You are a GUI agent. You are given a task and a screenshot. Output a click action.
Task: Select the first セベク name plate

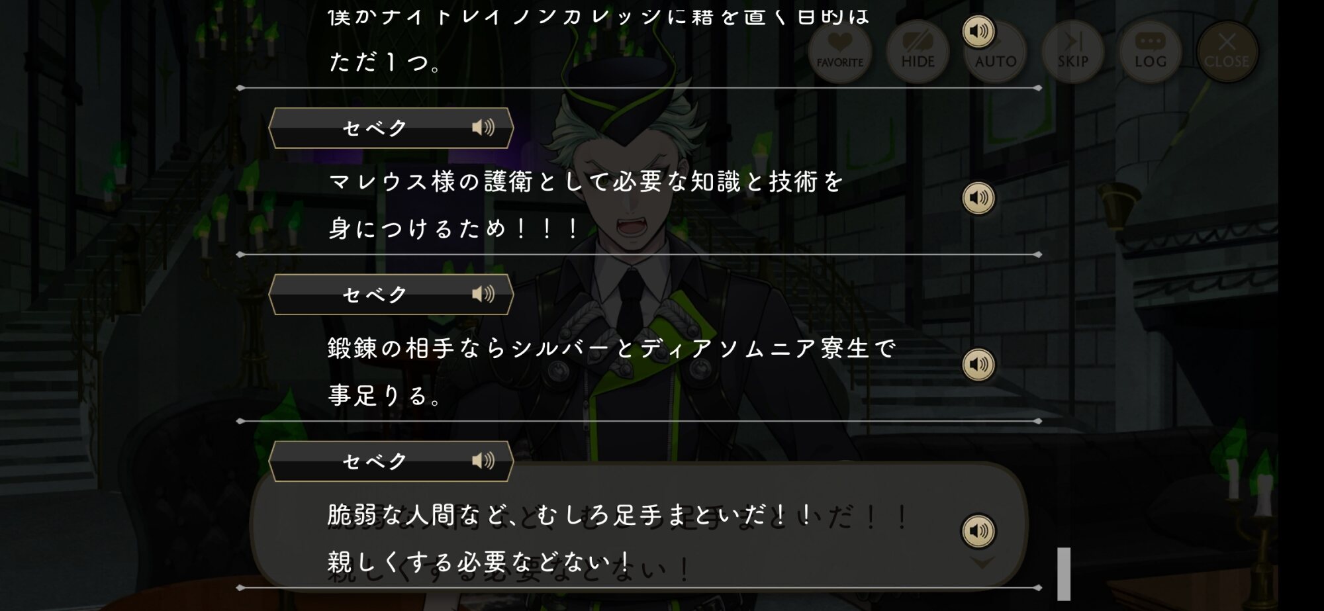click(391, 128)
